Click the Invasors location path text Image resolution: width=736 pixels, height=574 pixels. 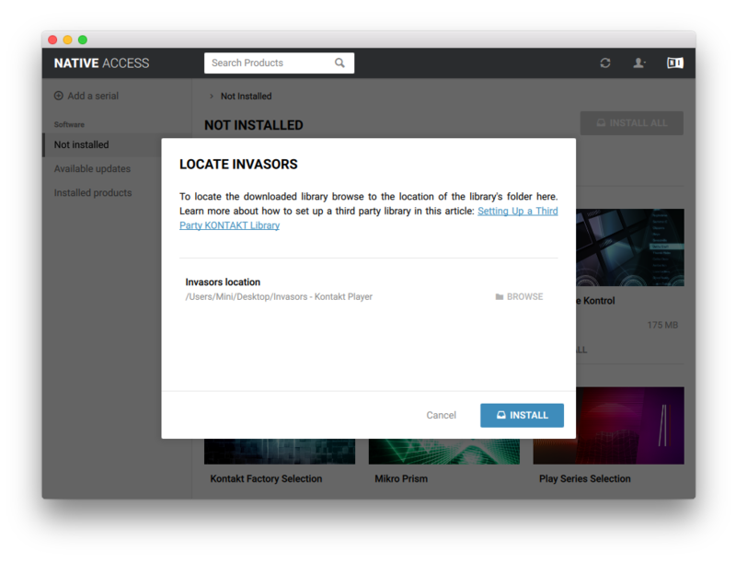click(279, 296)
